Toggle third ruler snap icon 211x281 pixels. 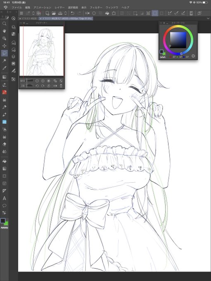(183, 13)
